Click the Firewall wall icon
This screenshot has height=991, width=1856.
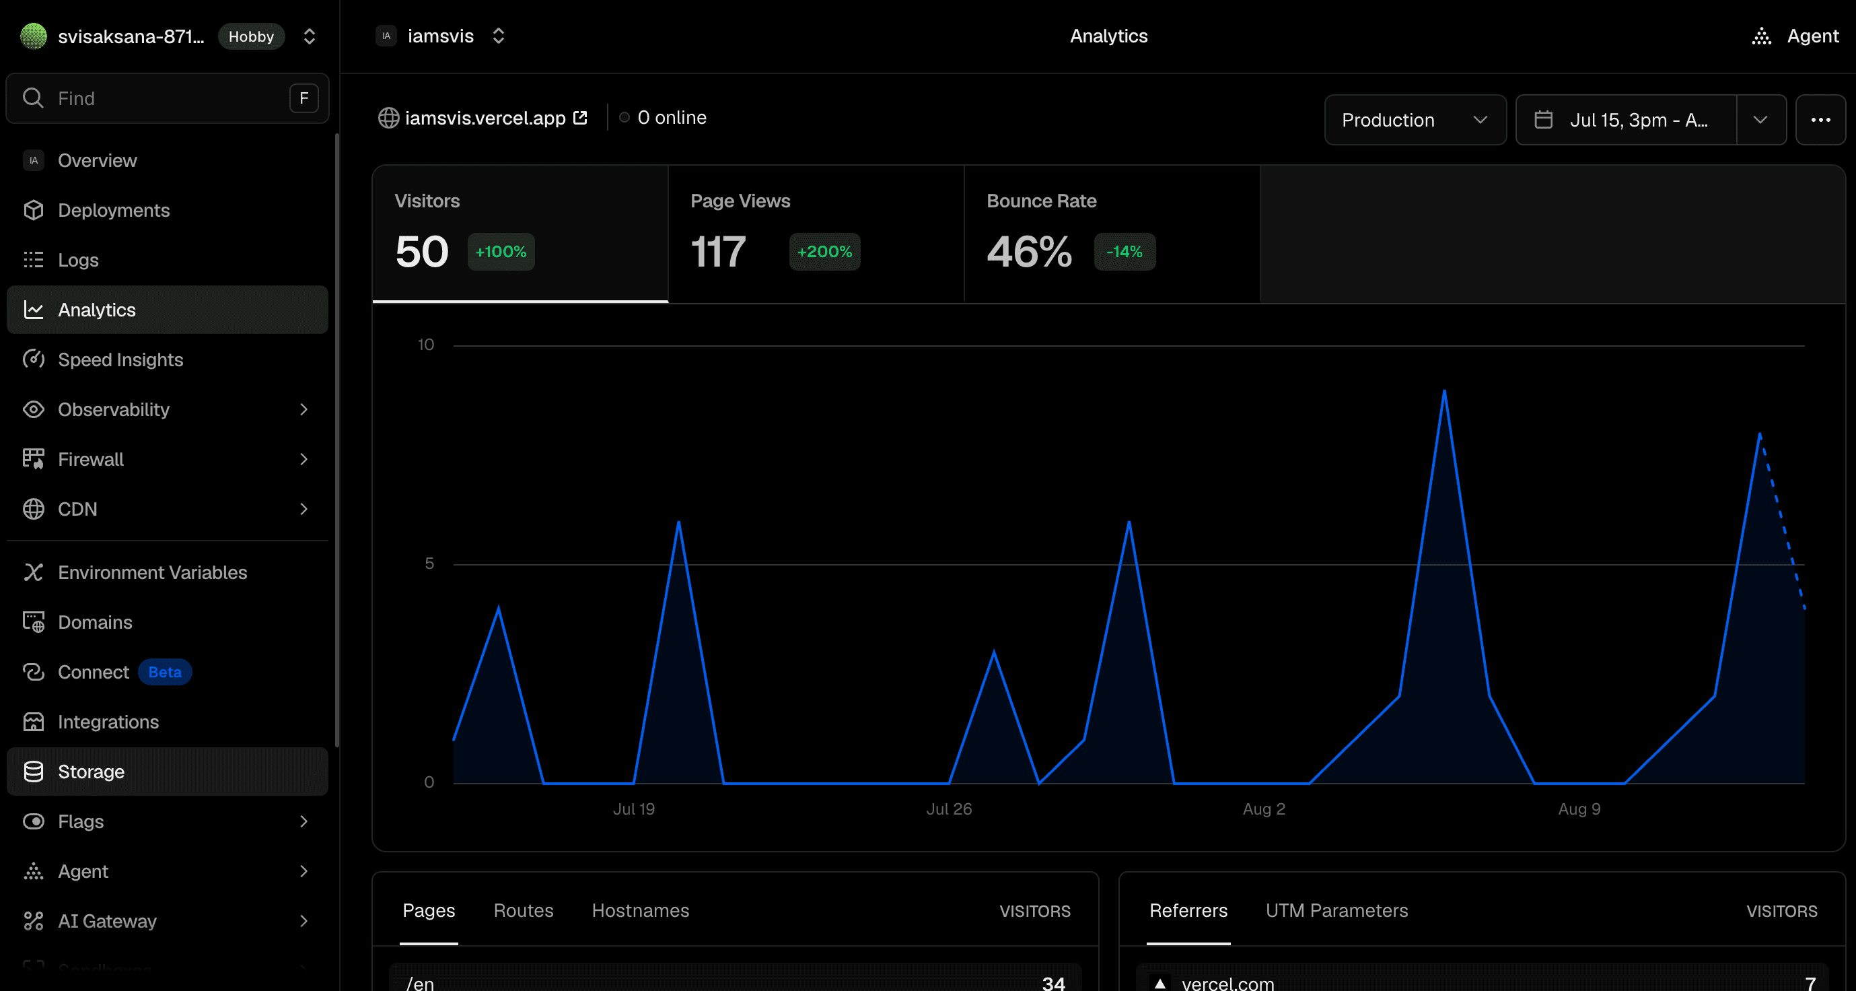33,458
